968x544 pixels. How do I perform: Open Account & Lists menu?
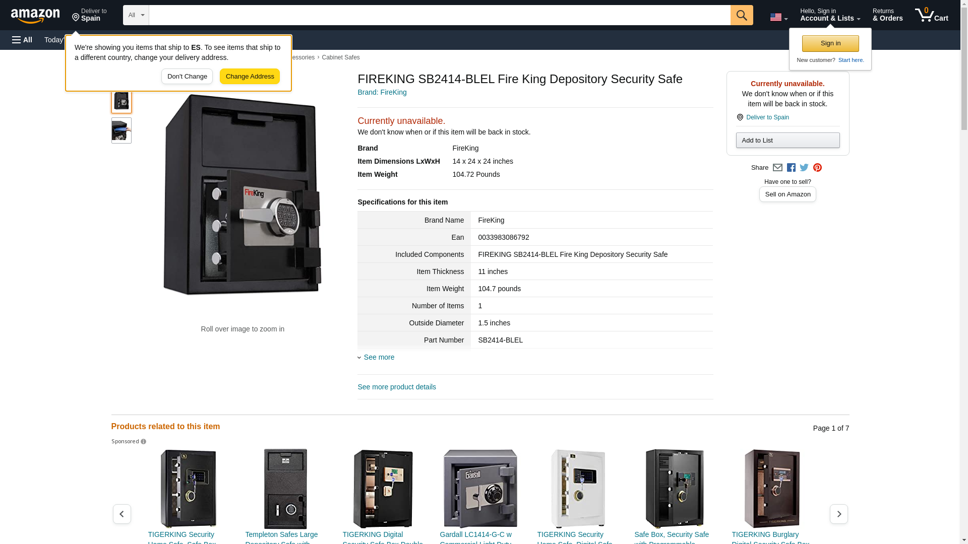tap(830, 15)
